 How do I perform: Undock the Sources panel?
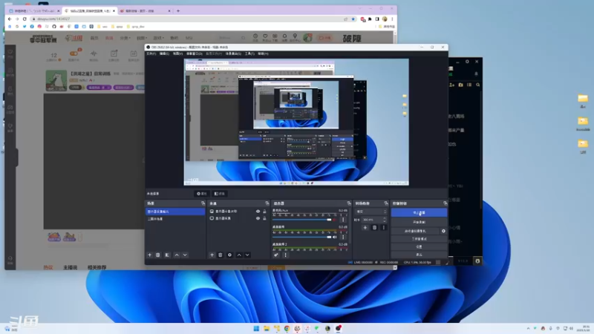pos(267,203)
